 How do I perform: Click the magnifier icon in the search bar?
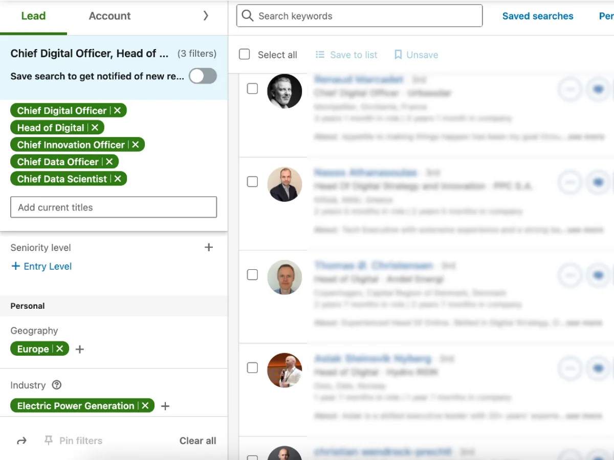248,16
